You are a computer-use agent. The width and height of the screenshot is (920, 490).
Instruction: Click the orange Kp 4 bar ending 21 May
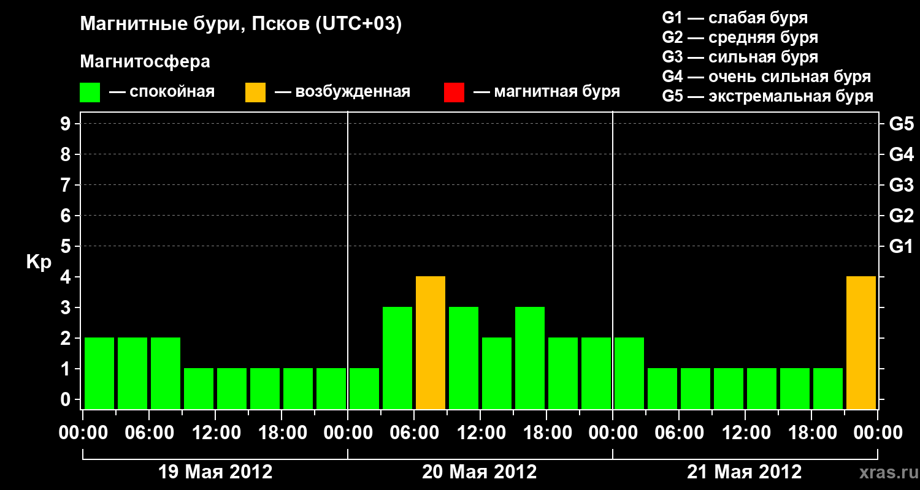(x=861, y=342)
